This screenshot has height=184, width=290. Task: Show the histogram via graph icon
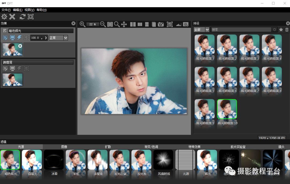179,24
